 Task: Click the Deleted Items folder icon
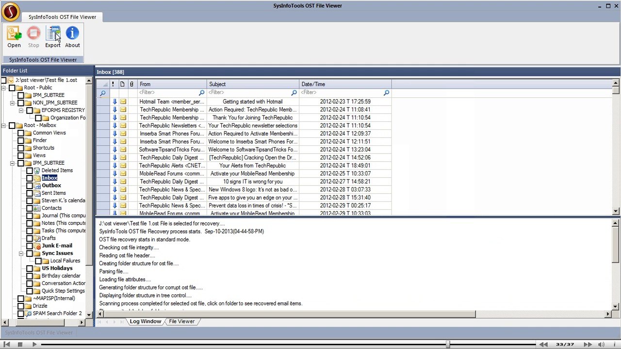point(37,171)
